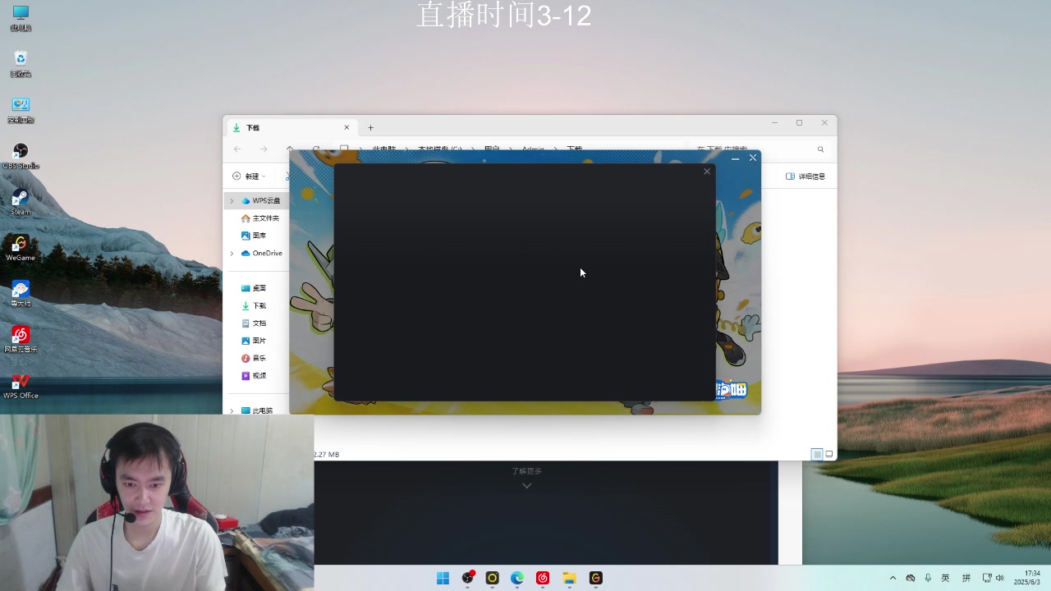Launch WeGame from desktop shortcut

pos(21,248)
